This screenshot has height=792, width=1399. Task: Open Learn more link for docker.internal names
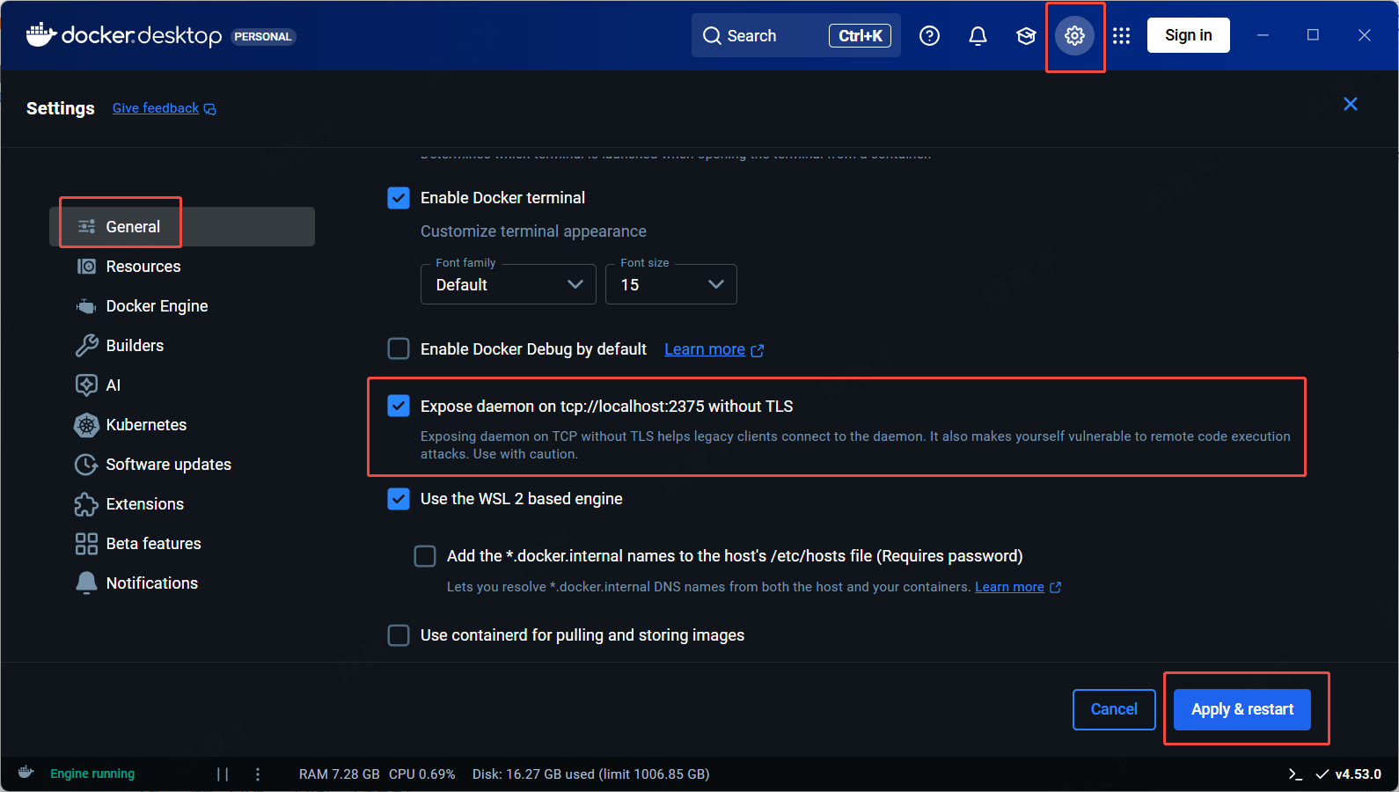click(1009, 587)
